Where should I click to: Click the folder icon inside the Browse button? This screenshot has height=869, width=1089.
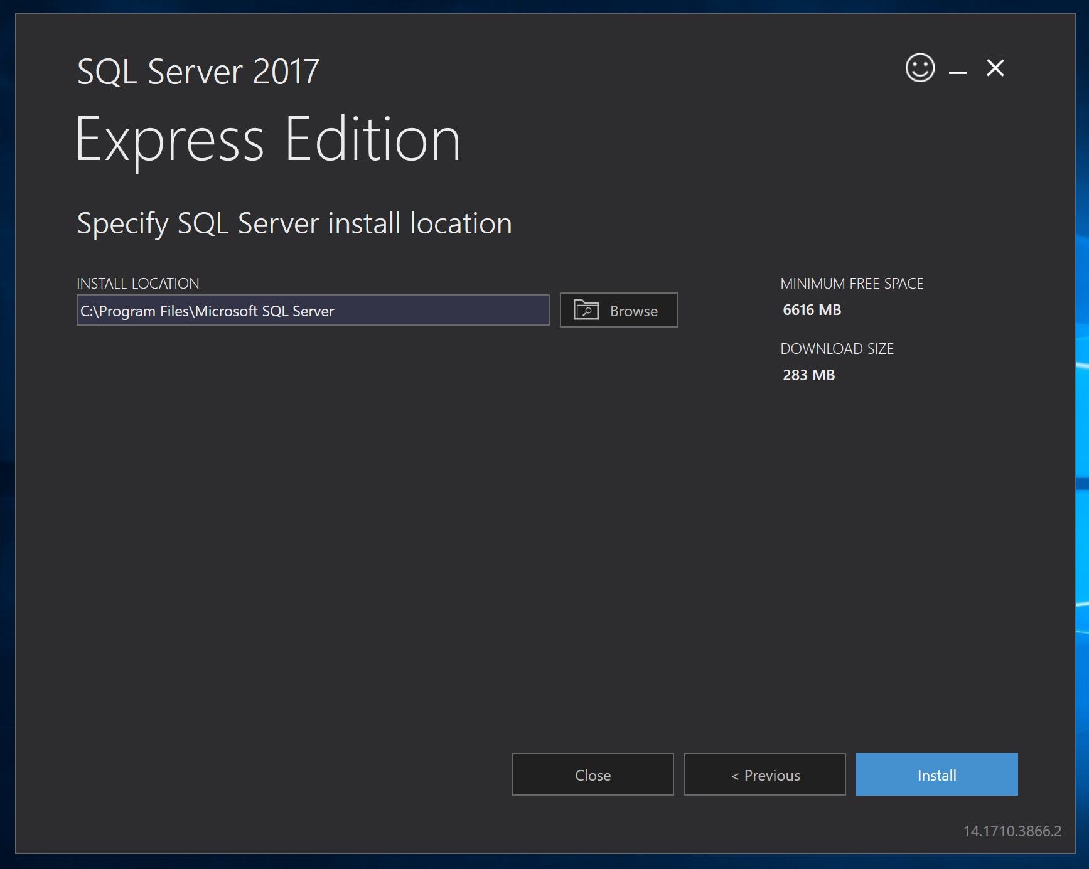[x=585, y=310]
